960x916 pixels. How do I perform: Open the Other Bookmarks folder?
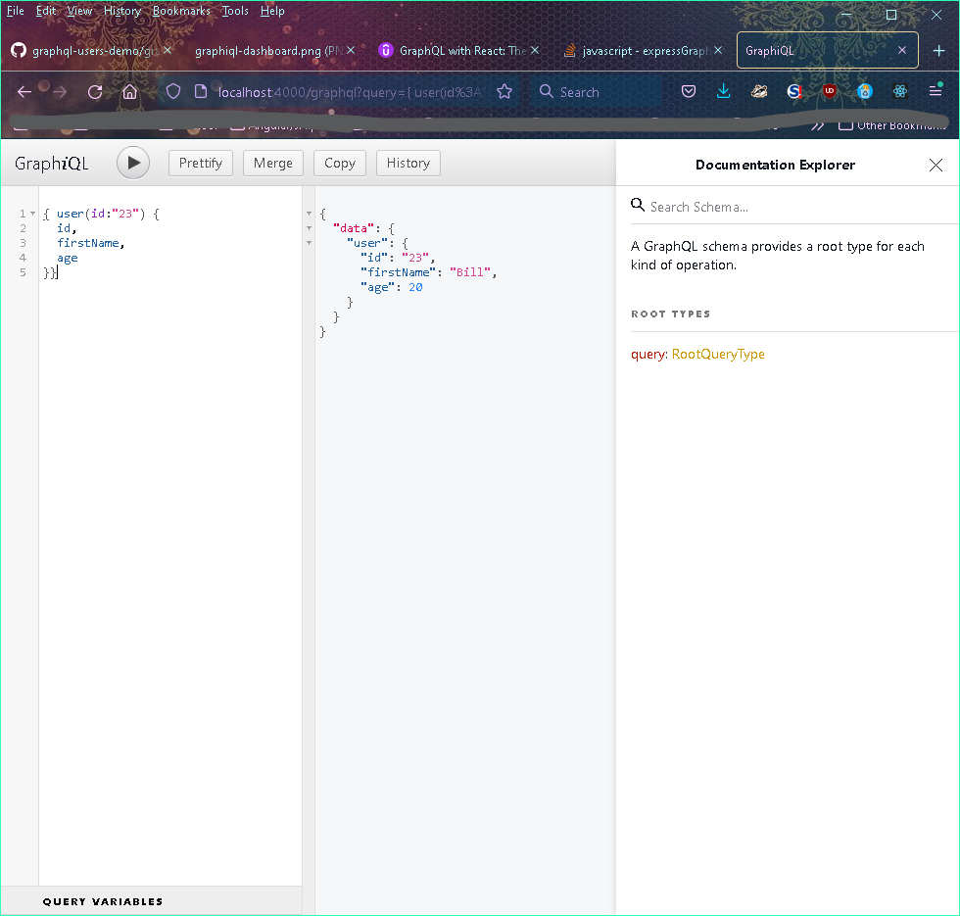pos(892,125)
